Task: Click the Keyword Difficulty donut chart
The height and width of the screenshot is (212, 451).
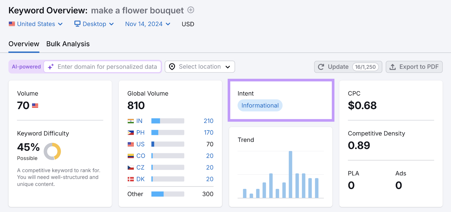Action: tap(52, 151)
